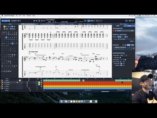Select the 5 Drums track row
The image size is (157, 118).
coord(22,88)
